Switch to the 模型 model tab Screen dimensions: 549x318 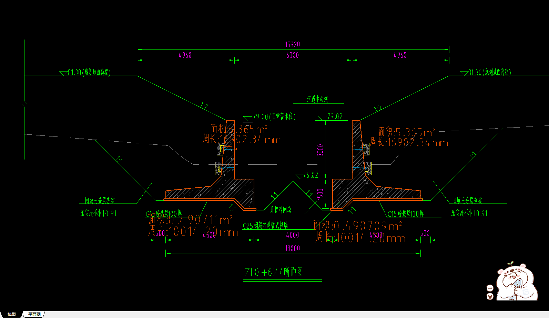[12, 314]
